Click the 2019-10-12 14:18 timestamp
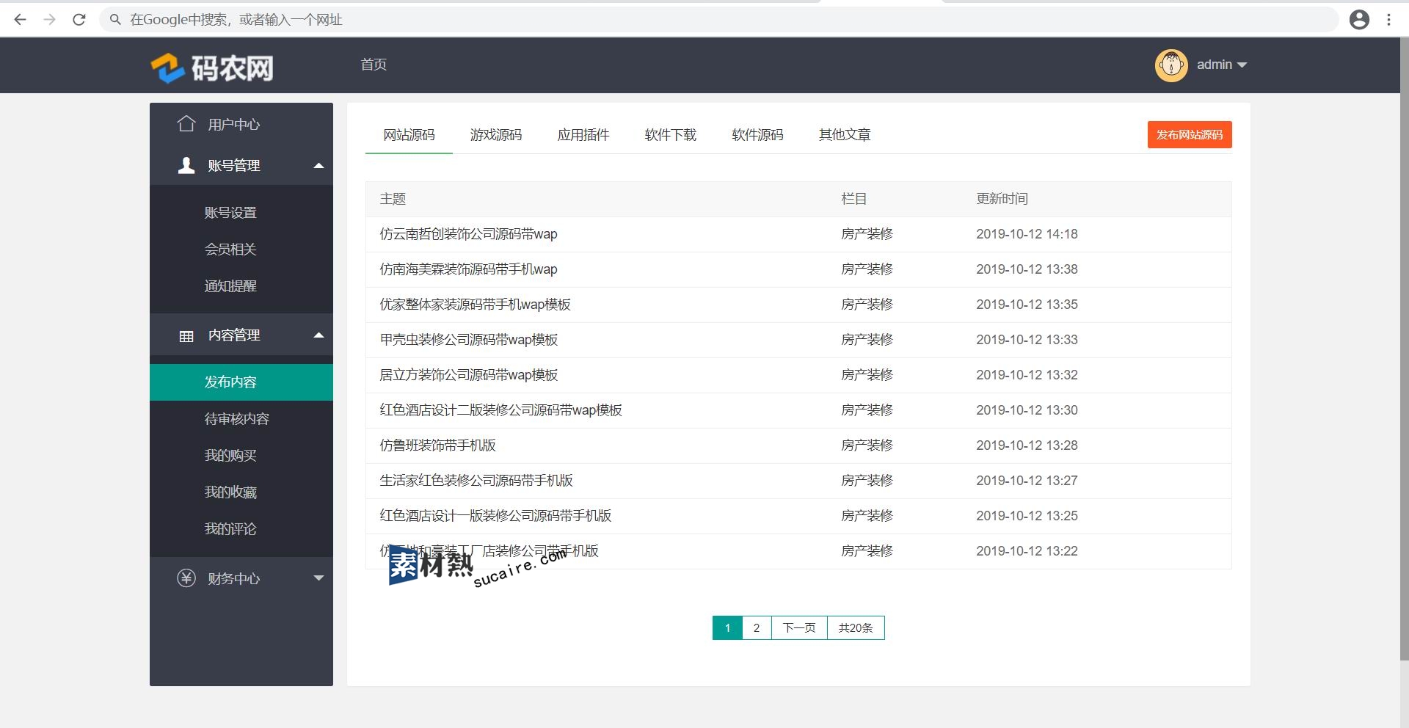This screenshot has height=728, width=1409. pyautogui.click(x=1027, y=234)
